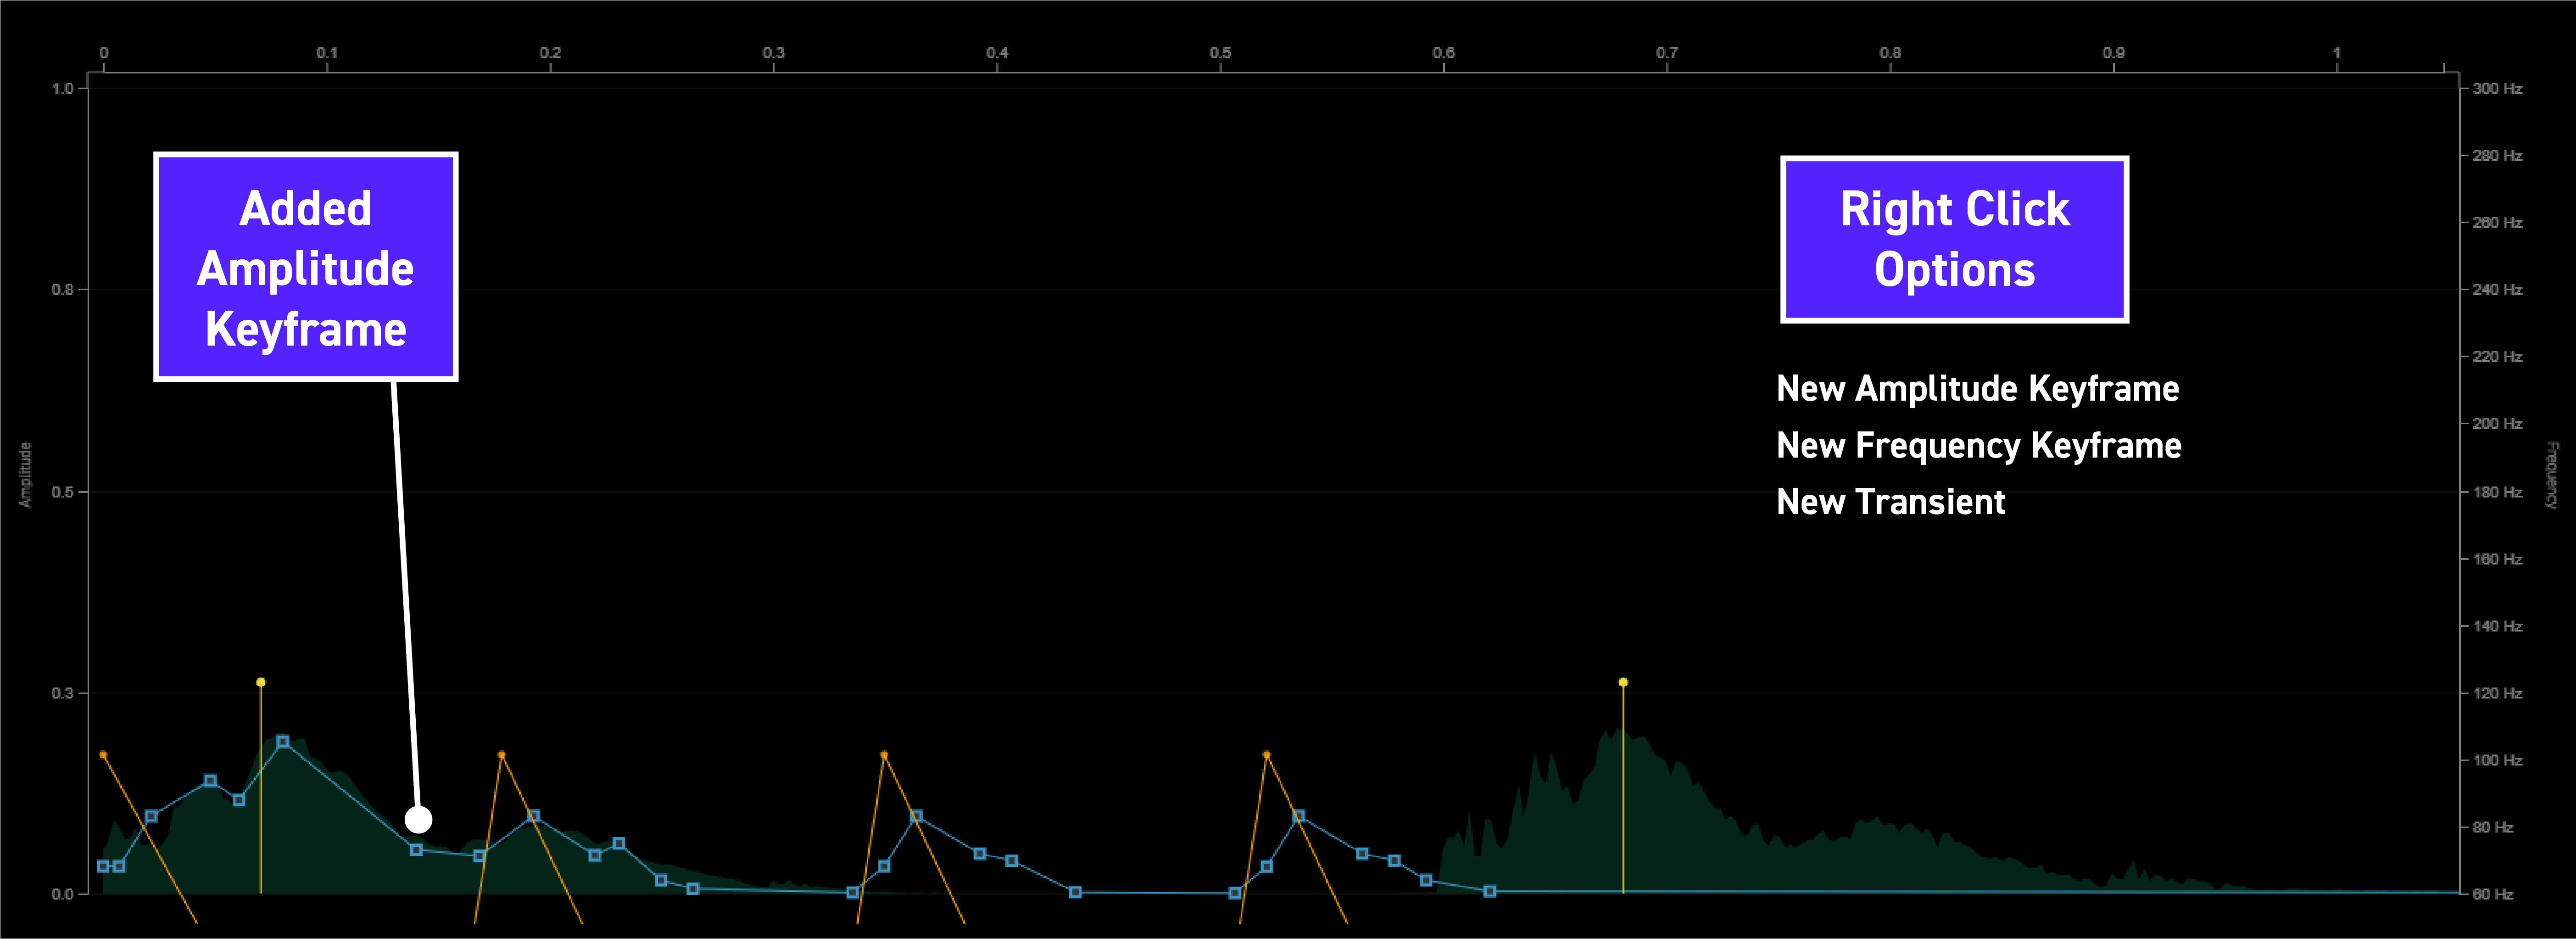The height and width of the screenshot is (939, 2576).
Task: Click the vertical Frequency axis title
Action: tap(2551, 475)
